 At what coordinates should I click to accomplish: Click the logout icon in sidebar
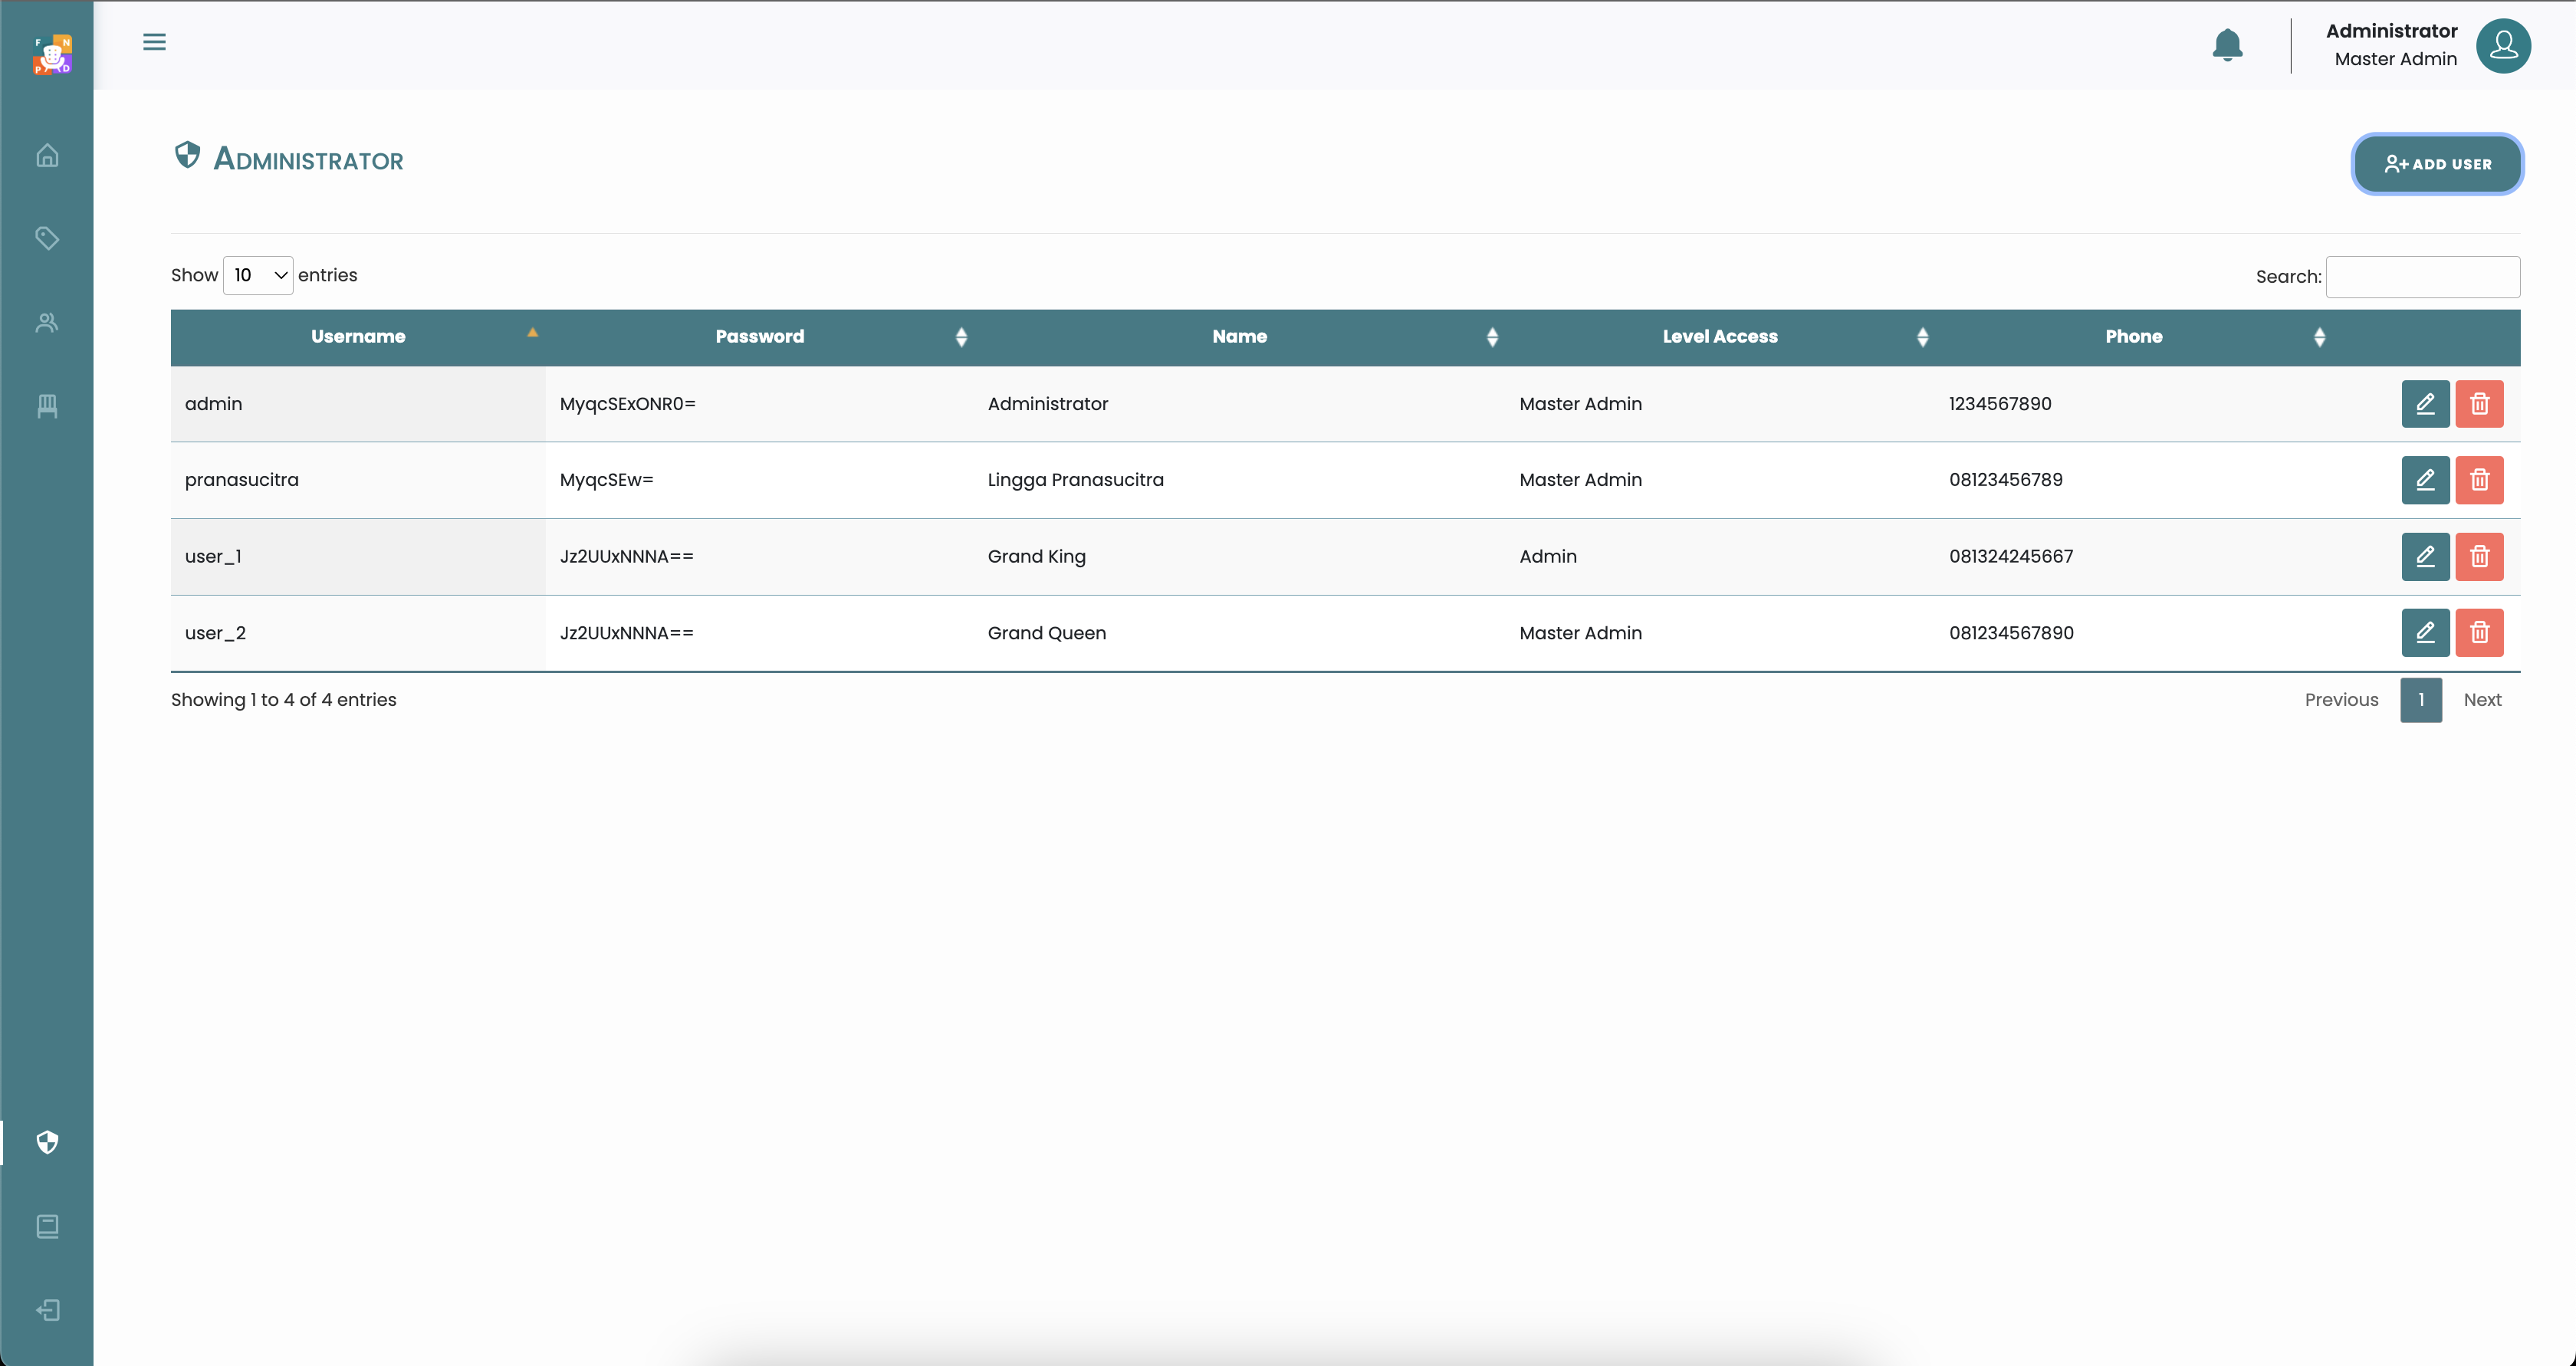[47, 1310]
